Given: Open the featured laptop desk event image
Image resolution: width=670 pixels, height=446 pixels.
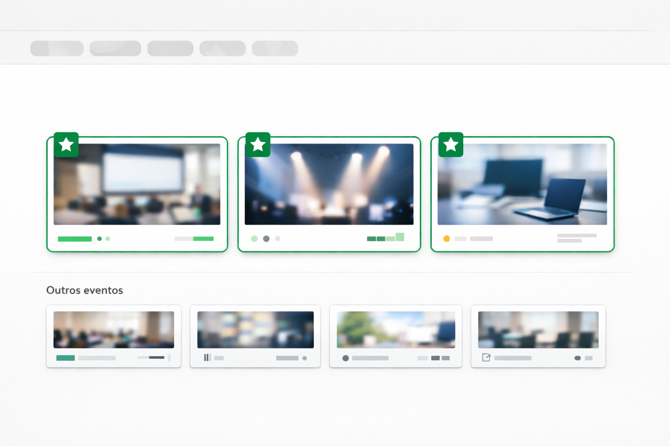Looking at the screenshot, I should coord(522,184).
